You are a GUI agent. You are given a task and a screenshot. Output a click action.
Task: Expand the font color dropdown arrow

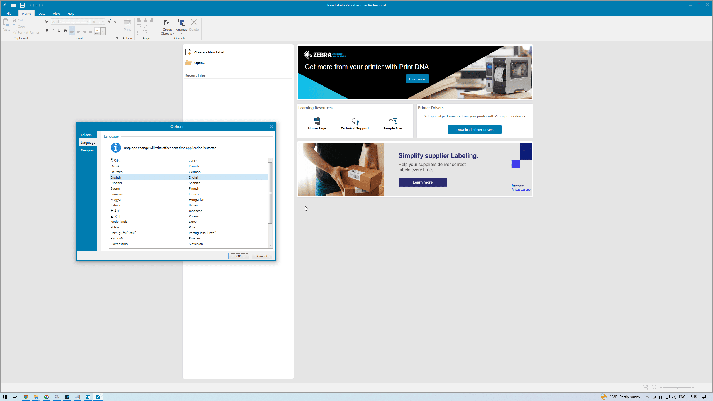(x=103, y=31)
